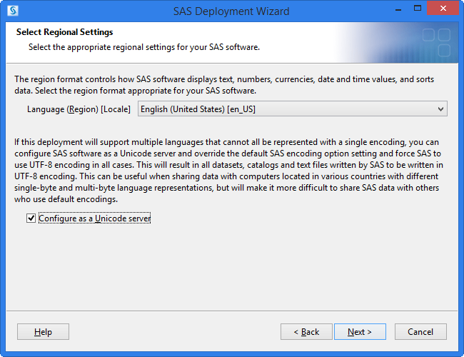Click the 'SAS Deployment Wizard' title bar text
Screen dimensions: 464x357
[x=231, y=11]
